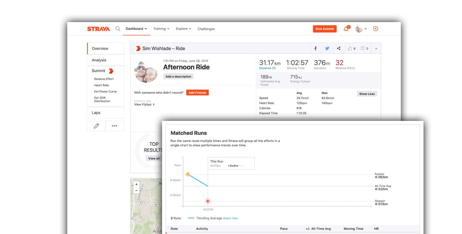Click the Relative Effort value 32
Viewport: 462px width, 234px height.
click(339, 63)
